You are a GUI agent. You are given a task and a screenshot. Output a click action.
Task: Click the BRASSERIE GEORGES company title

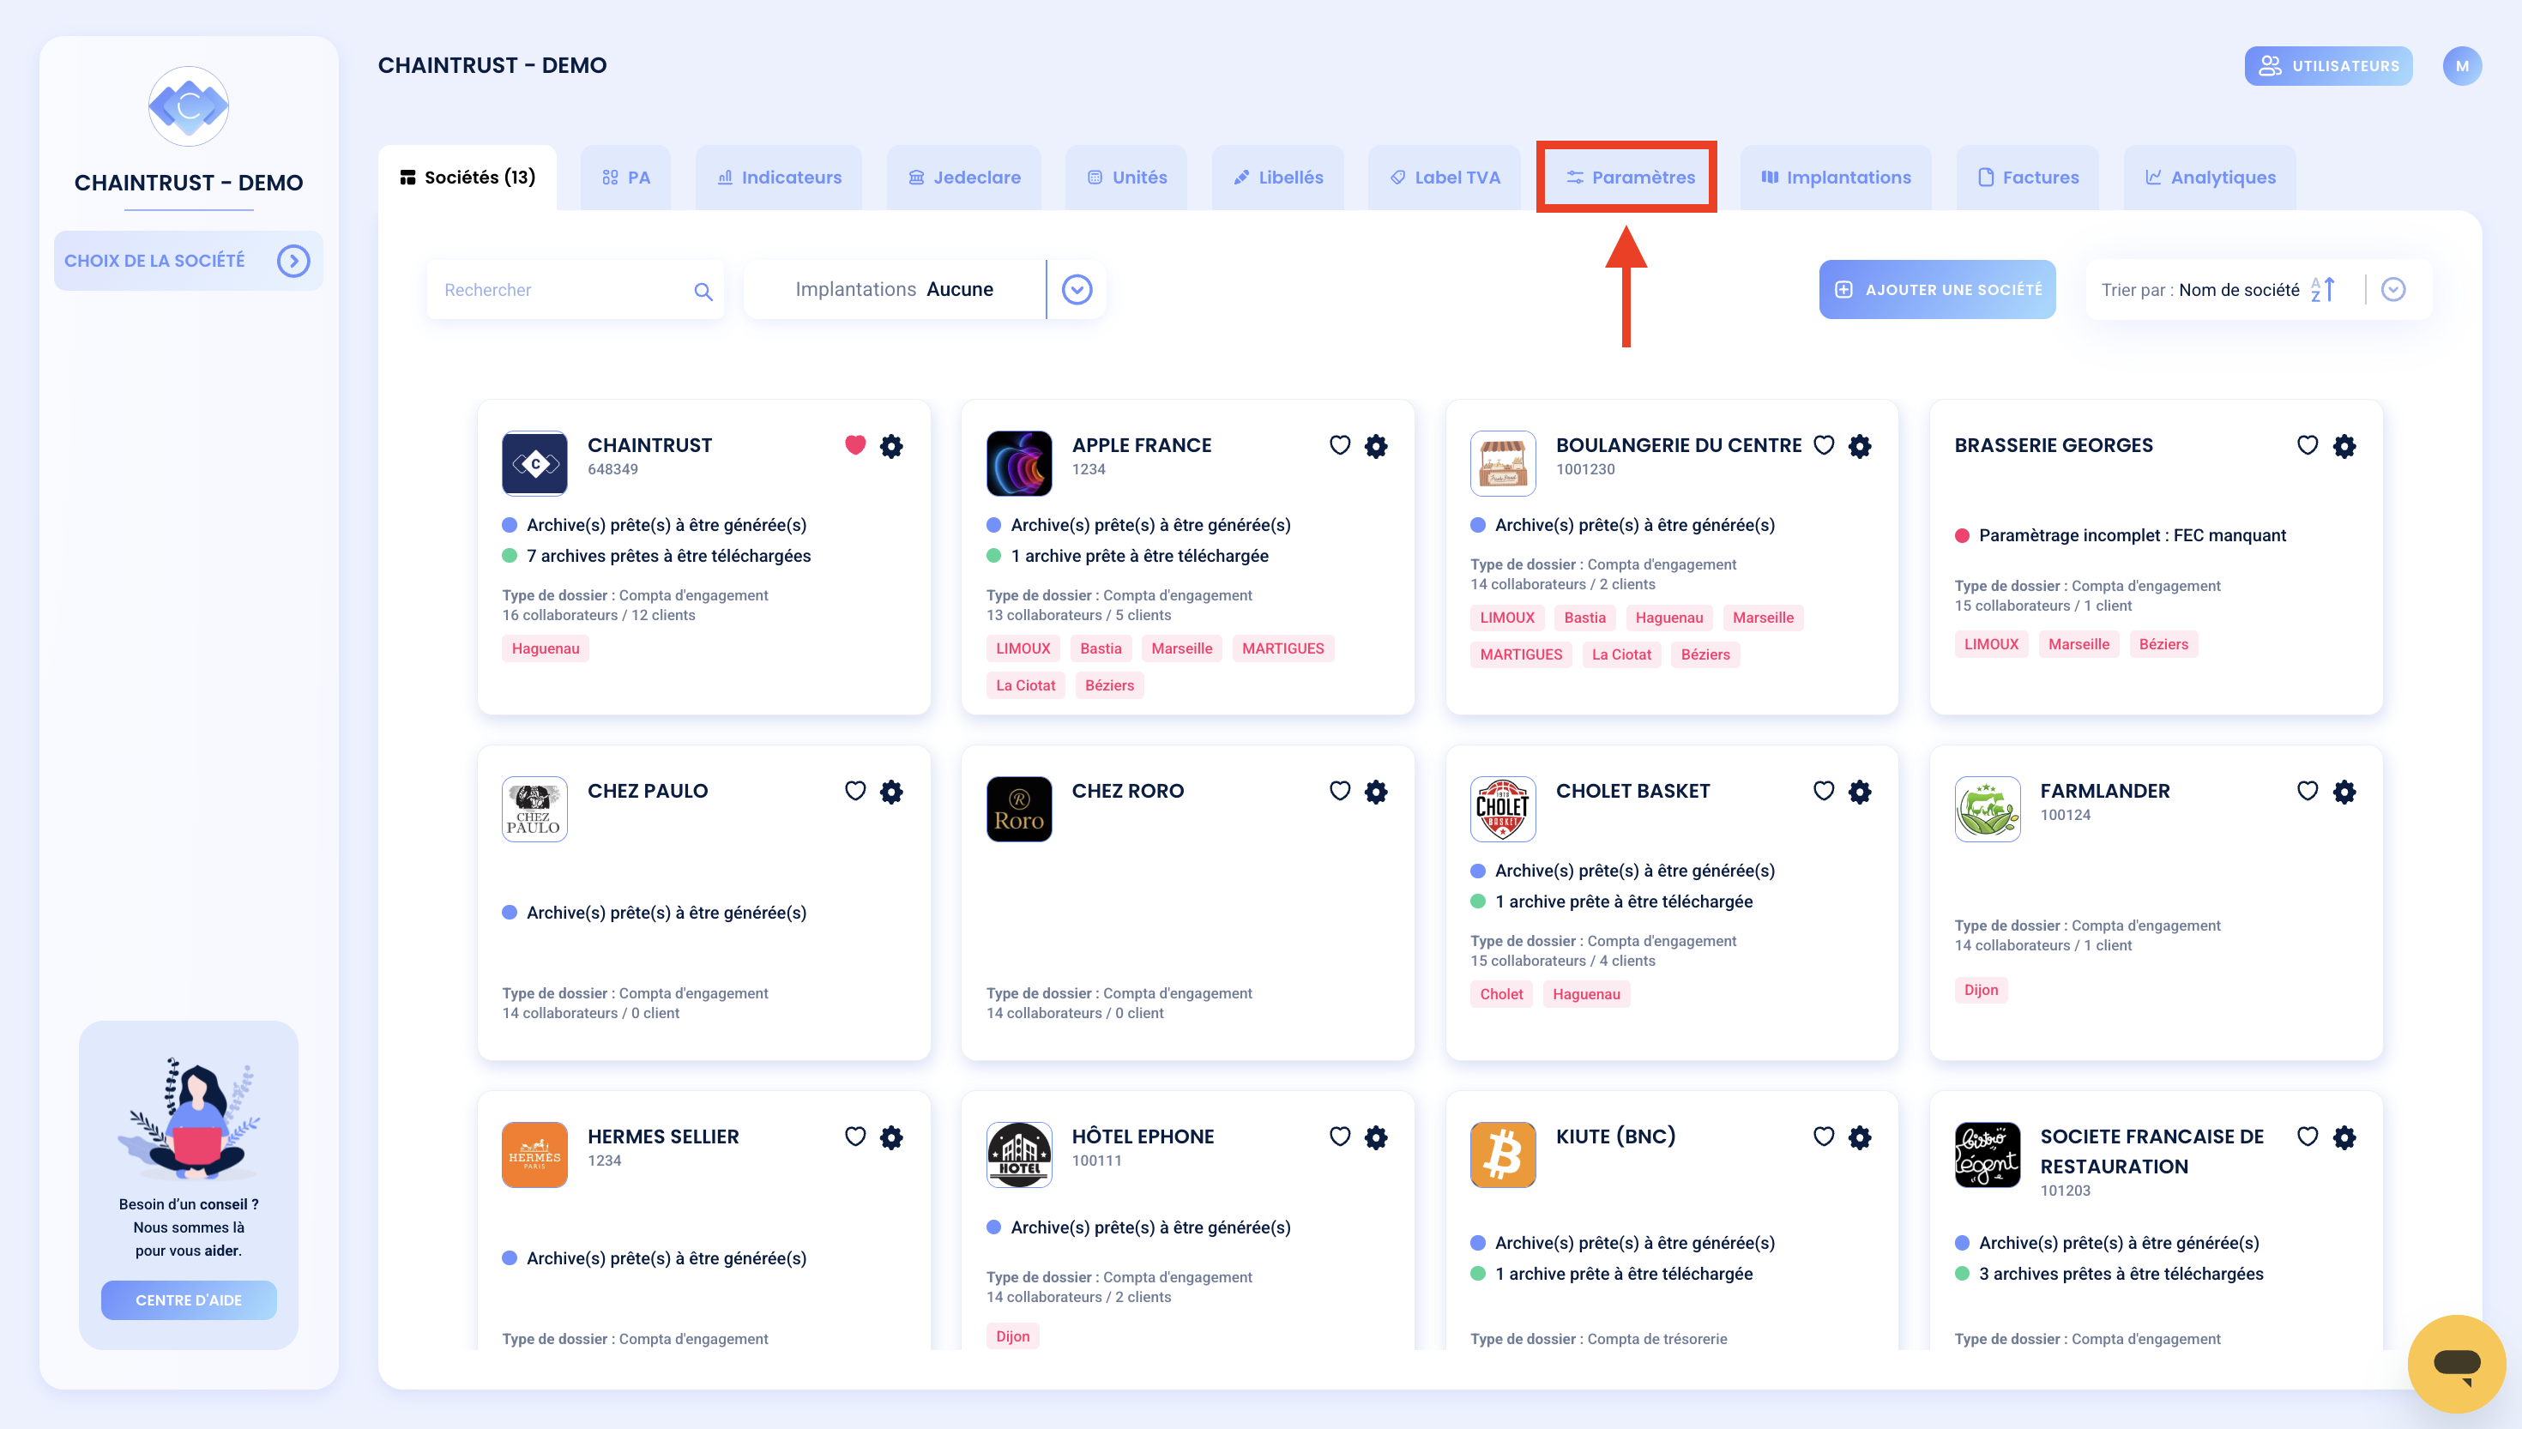point(2053,445)
